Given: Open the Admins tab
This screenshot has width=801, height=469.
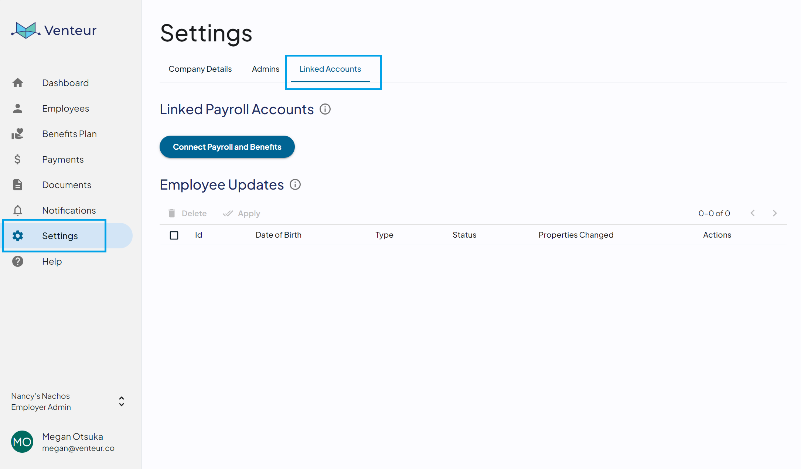Looking at the screenshot, I should [265, 69].
